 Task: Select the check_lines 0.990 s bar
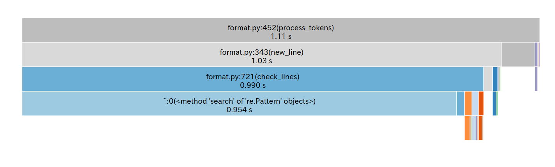(x=253, y=79)
